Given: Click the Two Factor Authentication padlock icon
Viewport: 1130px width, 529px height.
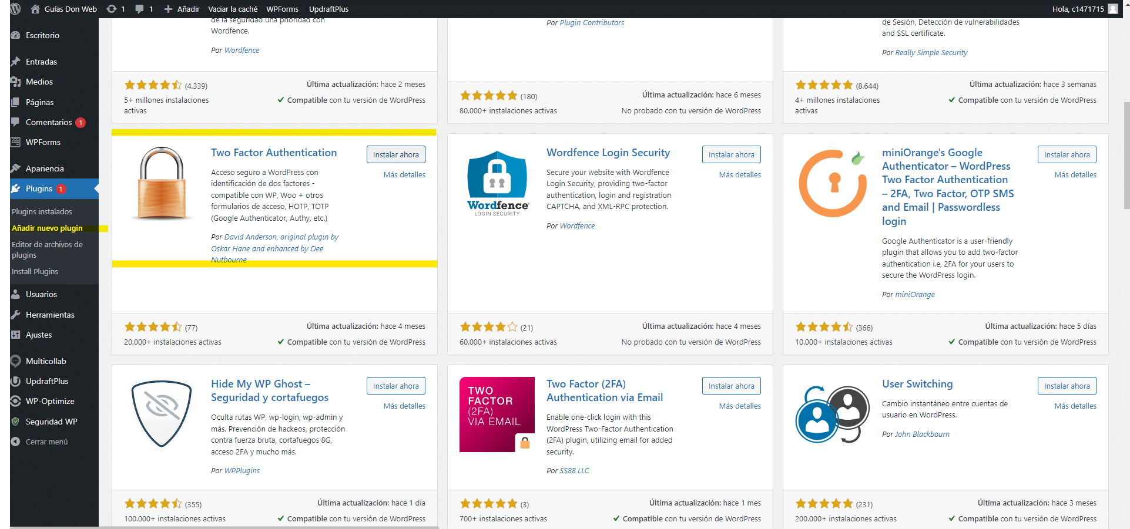Looking at the screenshot, I should [x=161, y=184].
